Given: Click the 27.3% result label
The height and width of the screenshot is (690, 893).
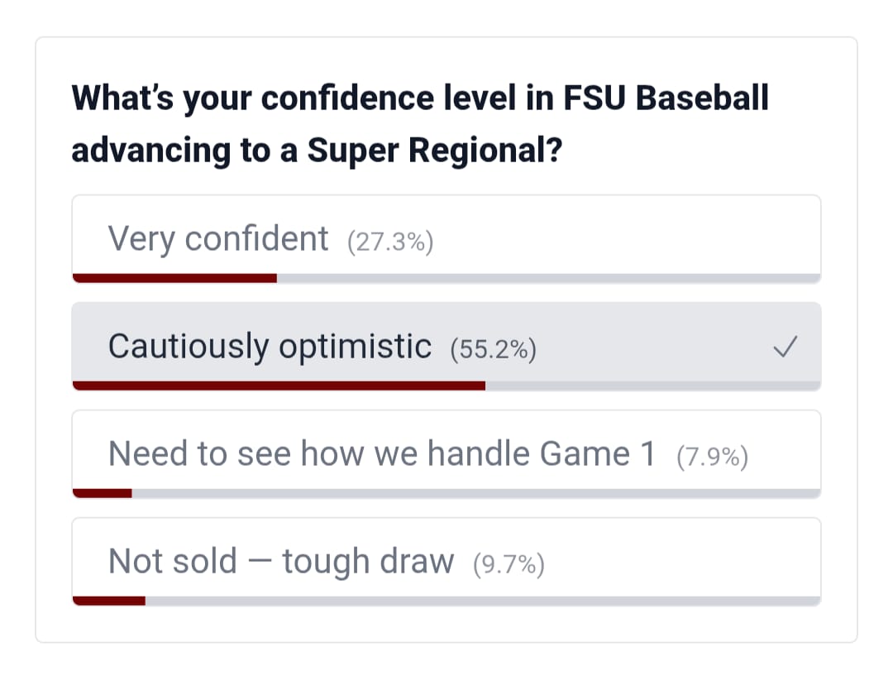Looking at the screenshot, I should pos(390,242).
